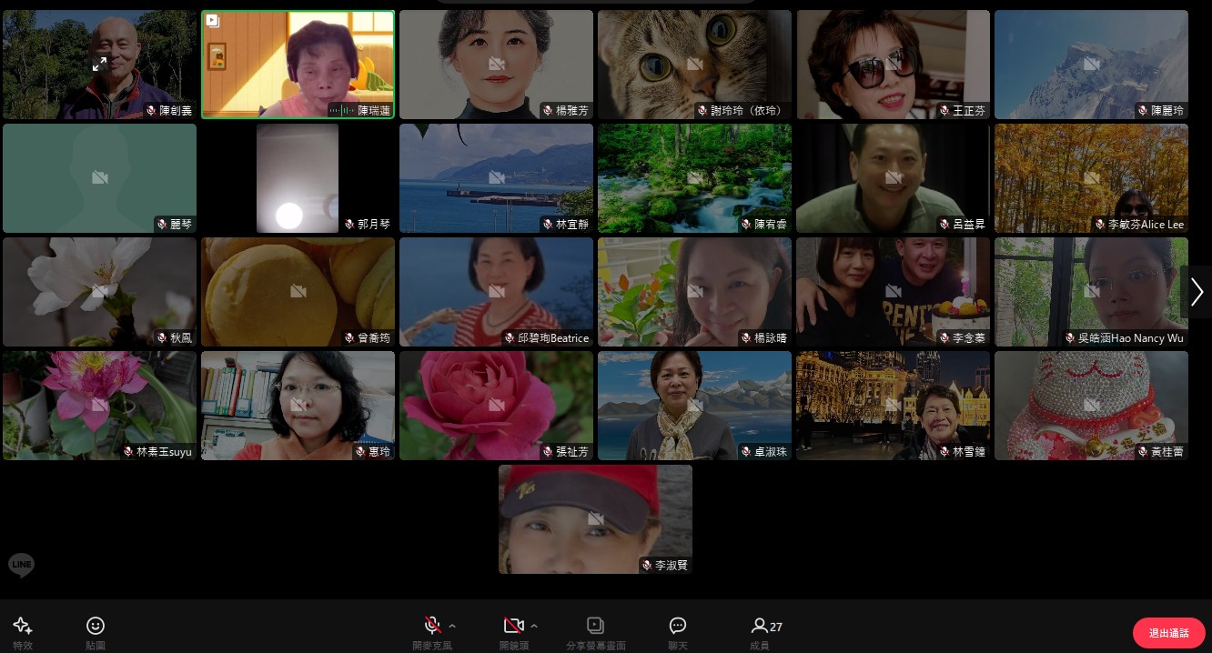Start sharing screen via 分享螢幕畫面
This screenshot has width=1212, height=653.
coord(595,630)
